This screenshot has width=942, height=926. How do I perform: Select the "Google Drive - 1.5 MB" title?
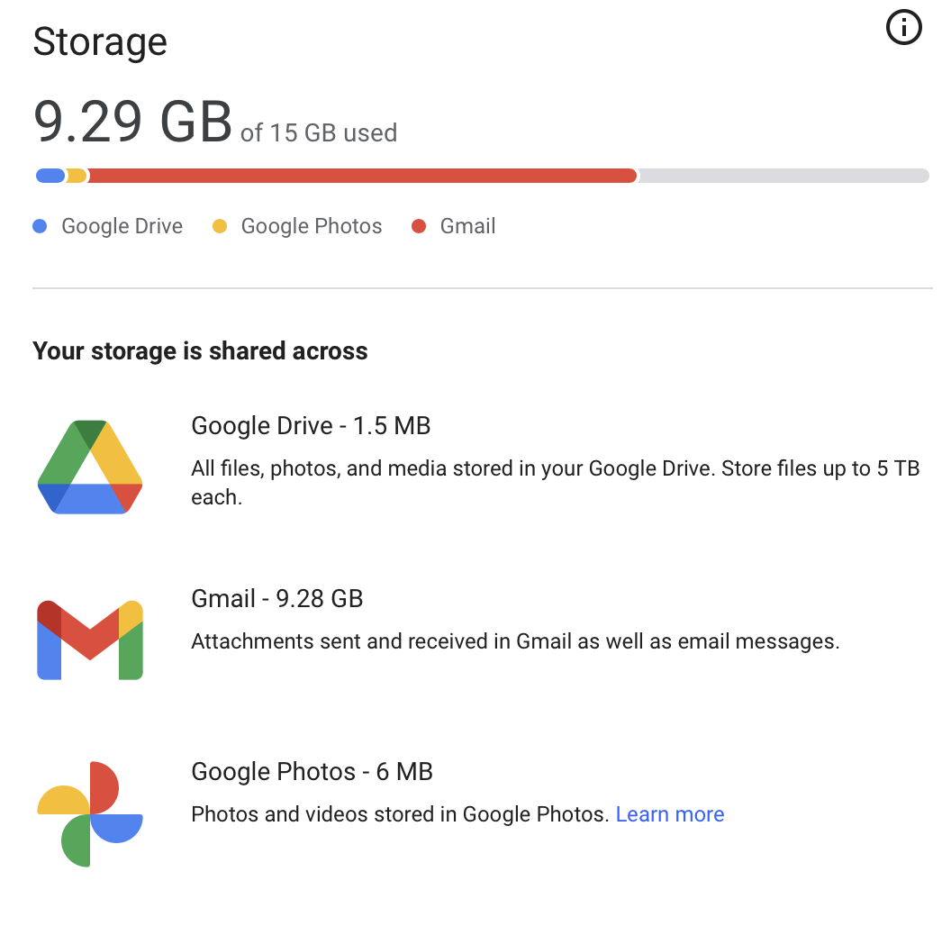click(x=311, y=425)
